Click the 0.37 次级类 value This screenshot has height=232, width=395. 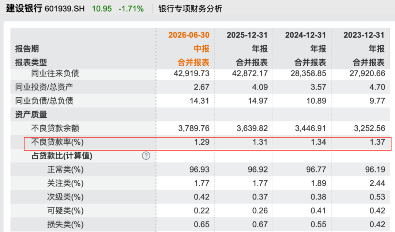[260, 197]
